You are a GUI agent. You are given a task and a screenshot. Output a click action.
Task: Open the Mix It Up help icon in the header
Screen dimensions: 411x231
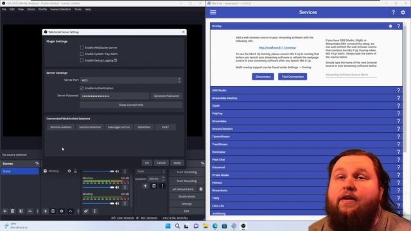393,12
